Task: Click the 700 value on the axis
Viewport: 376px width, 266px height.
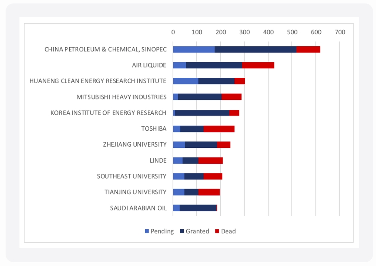Action: point(340,32)
